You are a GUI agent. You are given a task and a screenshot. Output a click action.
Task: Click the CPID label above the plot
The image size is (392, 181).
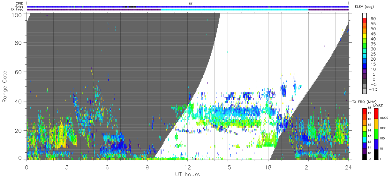19,4
